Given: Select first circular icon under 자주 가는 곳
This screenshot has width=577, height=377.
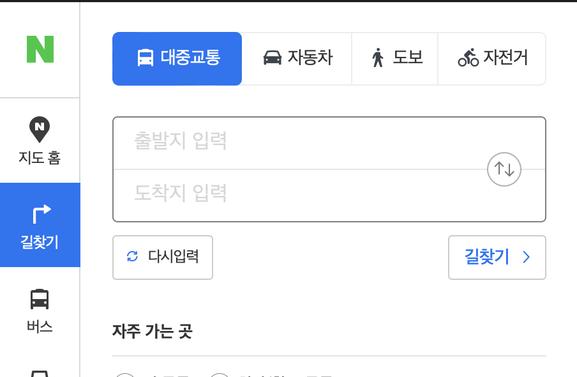Looking at the screenshot, I should pos(125,375).
